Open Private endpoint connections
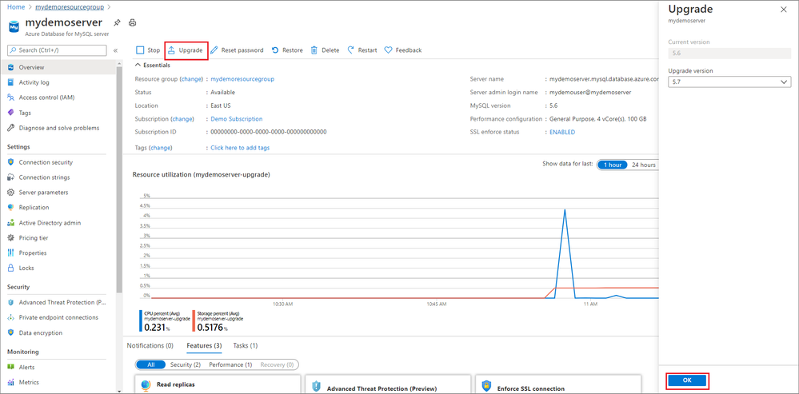 point(58,317)
